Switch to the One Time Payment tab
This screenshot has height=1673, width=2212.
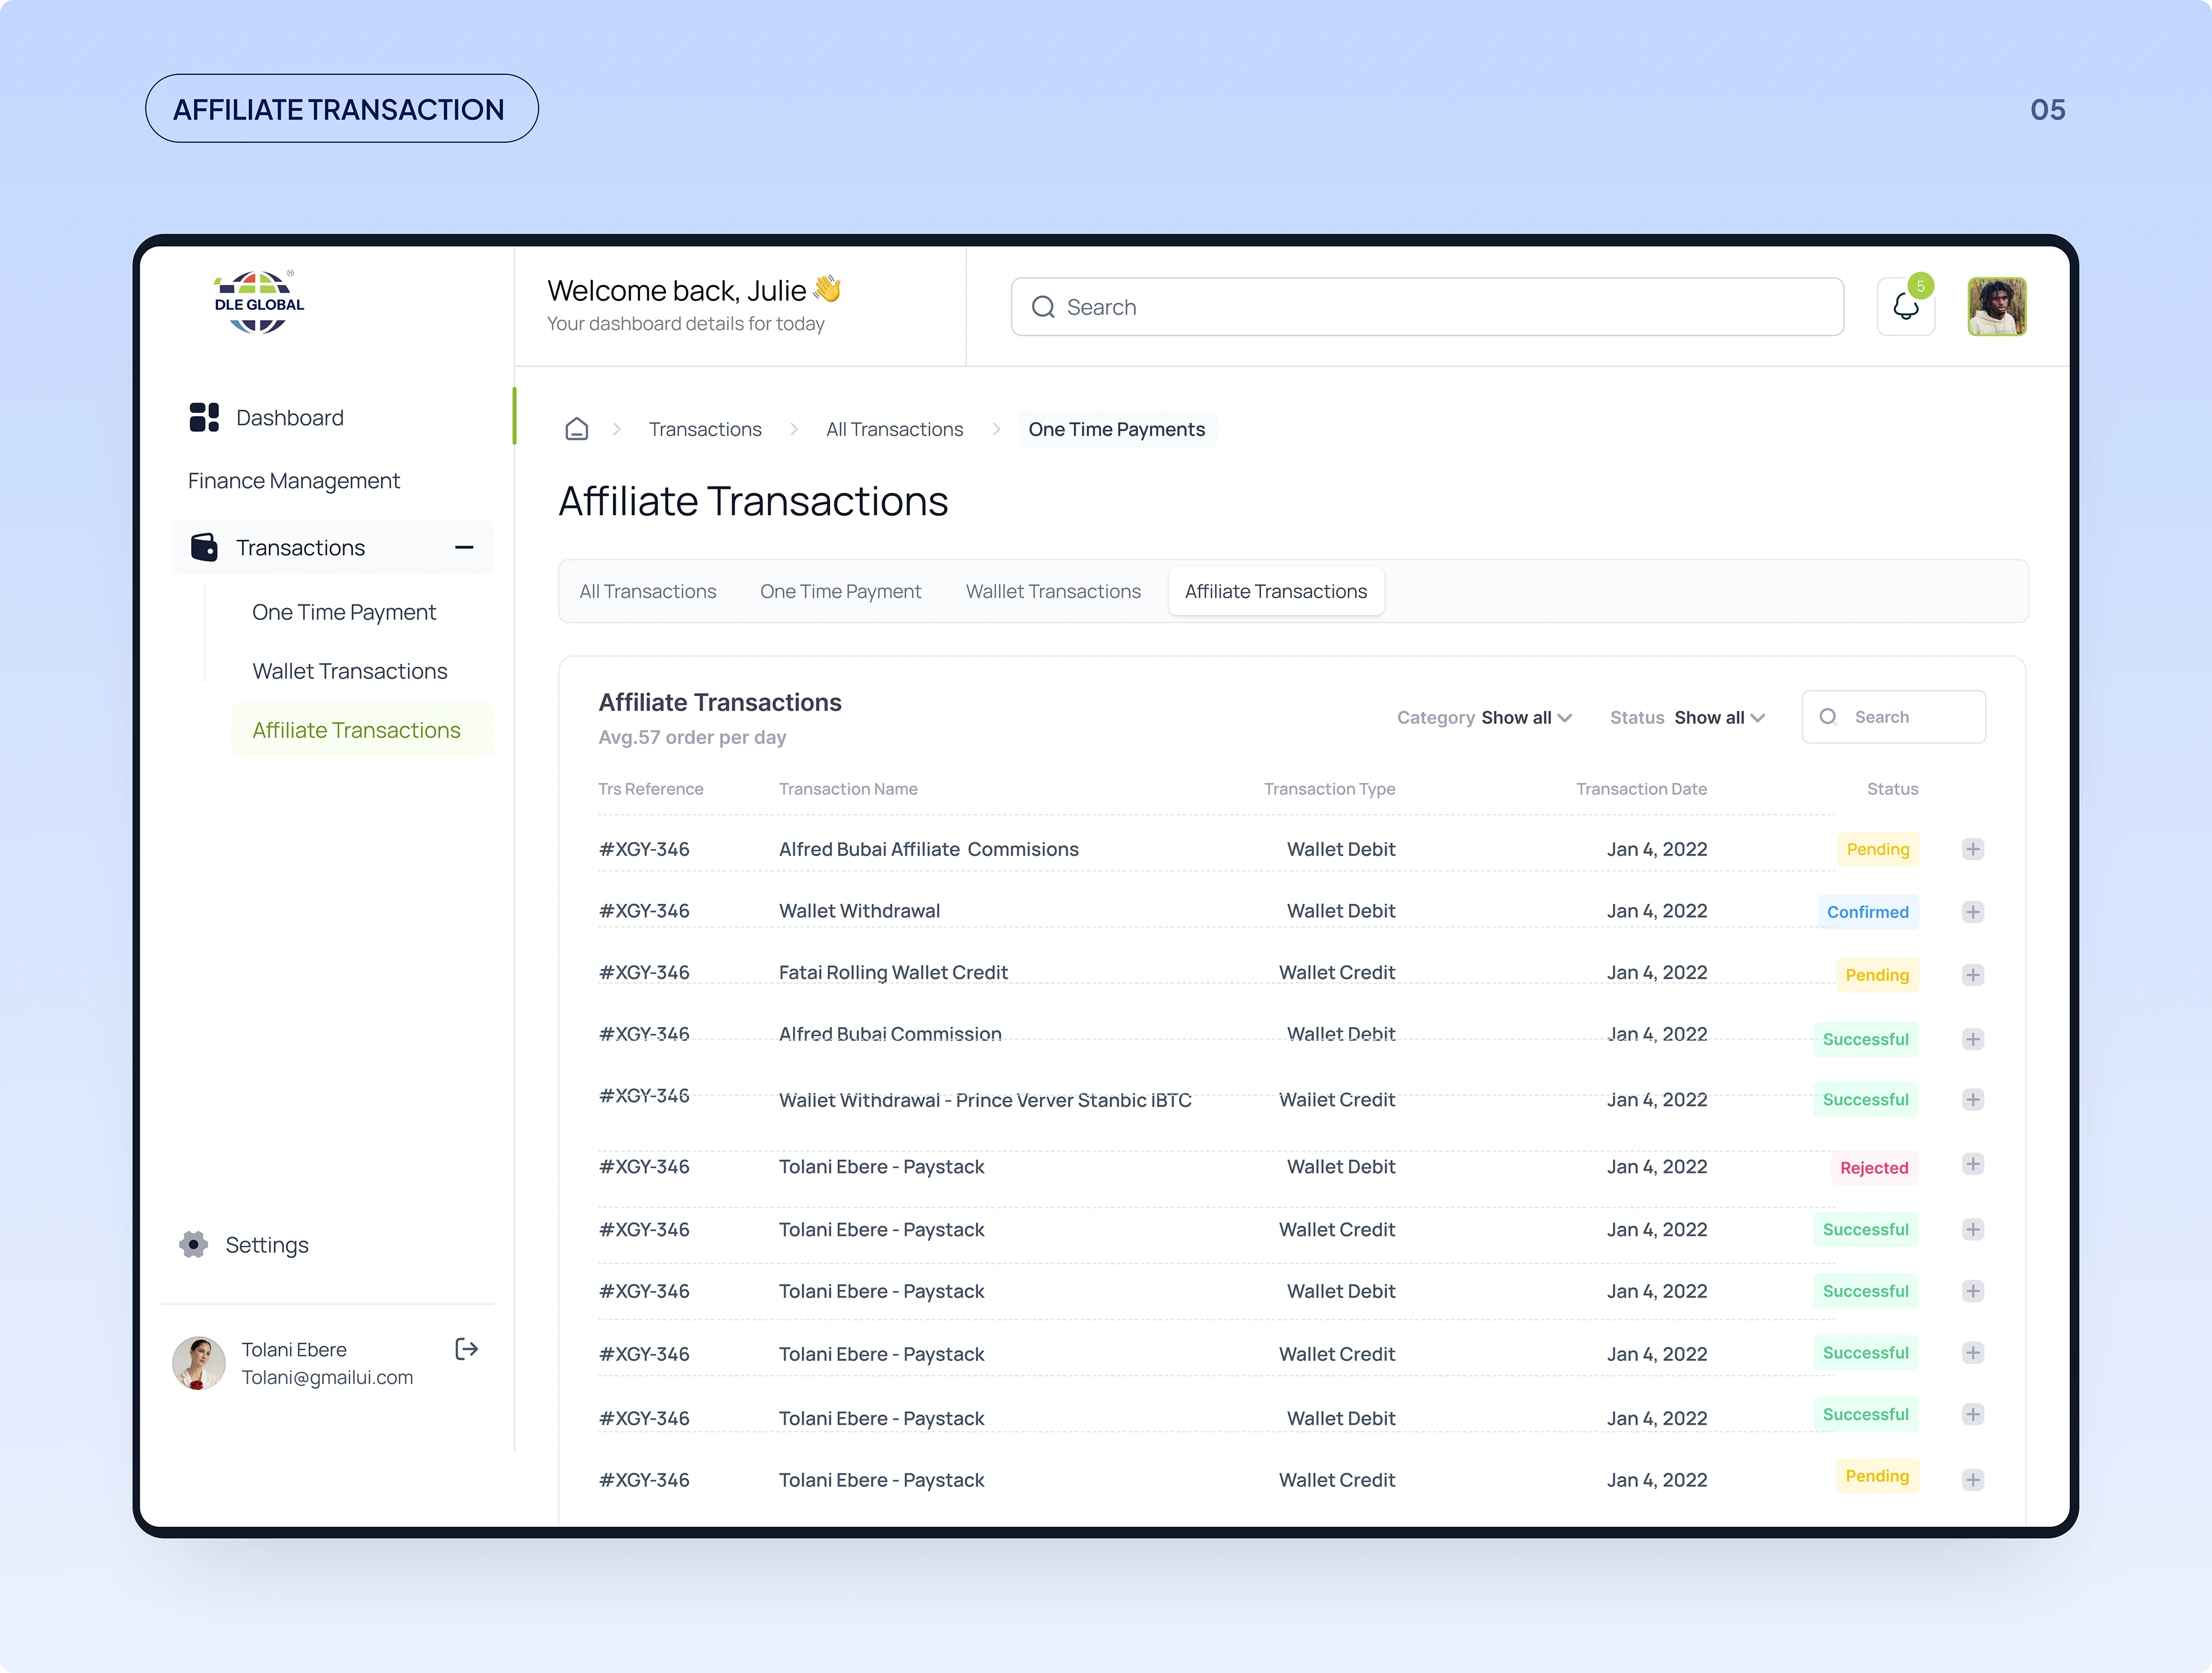pos(840,592)
